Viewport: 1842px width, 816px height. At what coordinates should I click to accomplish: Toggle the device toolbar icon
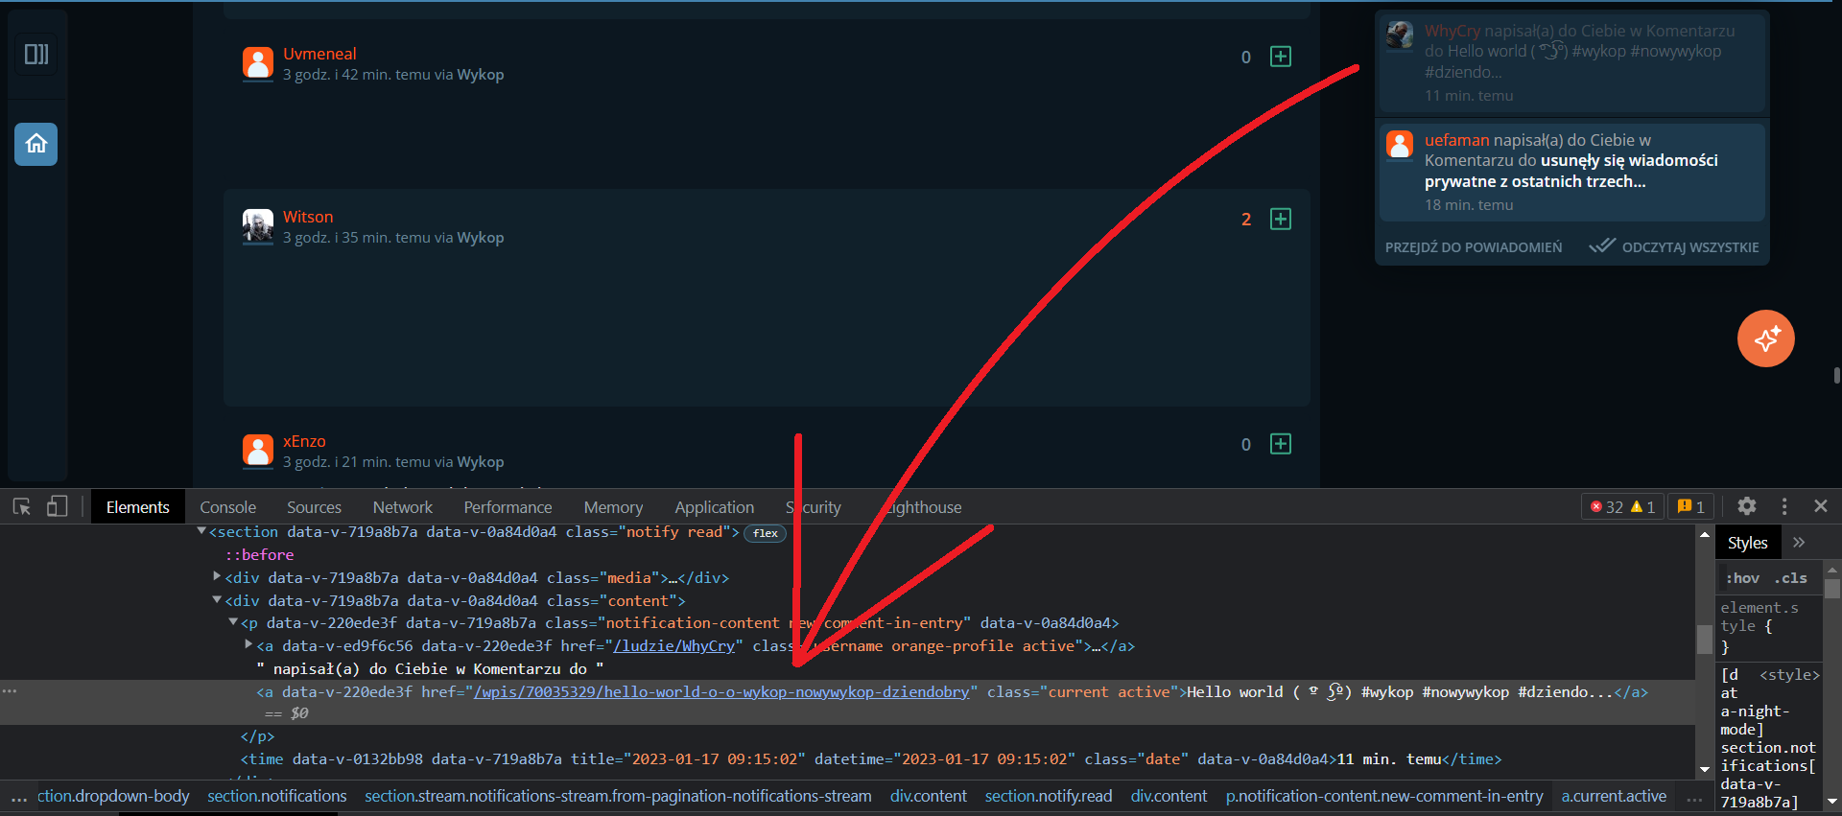click(x=57, y=506)
